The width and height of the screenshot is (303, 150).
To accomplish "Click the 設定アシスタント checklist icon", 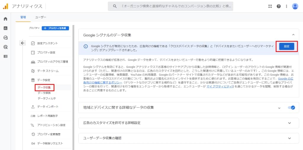I will [33, 43].
